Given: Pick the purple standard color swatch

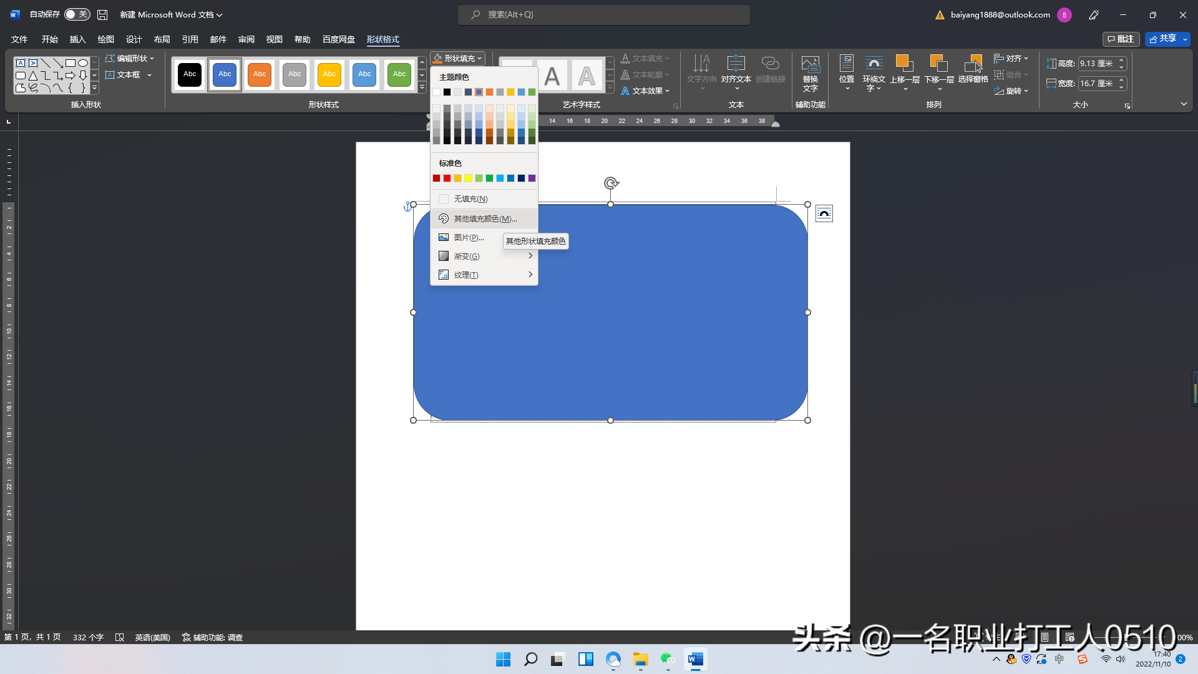Looking at the screenshot, I should click(532, 178).
